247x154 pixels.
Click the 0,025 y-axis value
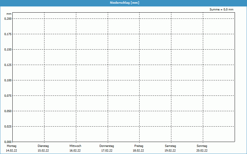coord(8,126)
